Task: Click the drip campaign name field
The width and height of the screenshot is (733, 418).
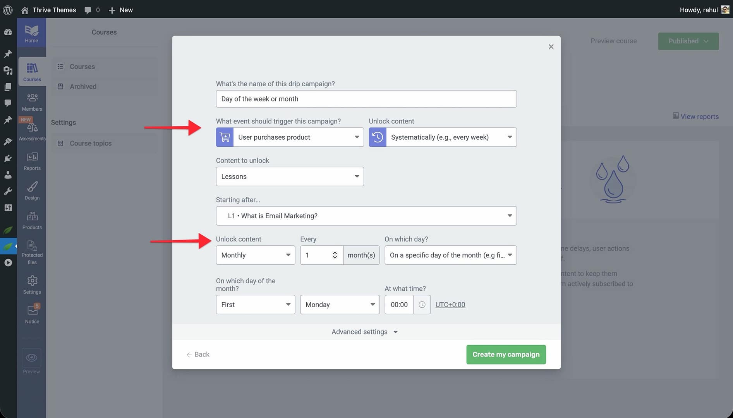Action: 366,99
